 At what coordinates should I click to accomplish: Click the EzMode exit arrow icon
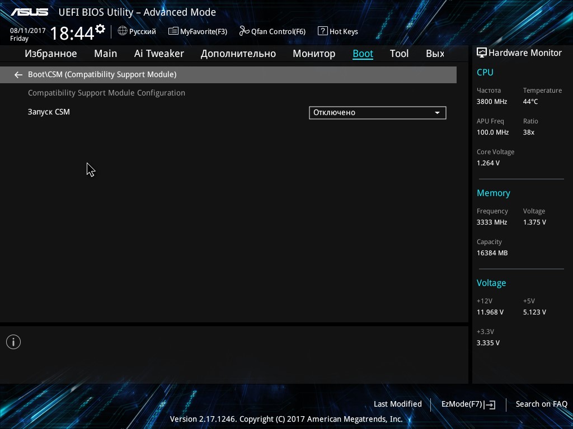pos(490,404)
